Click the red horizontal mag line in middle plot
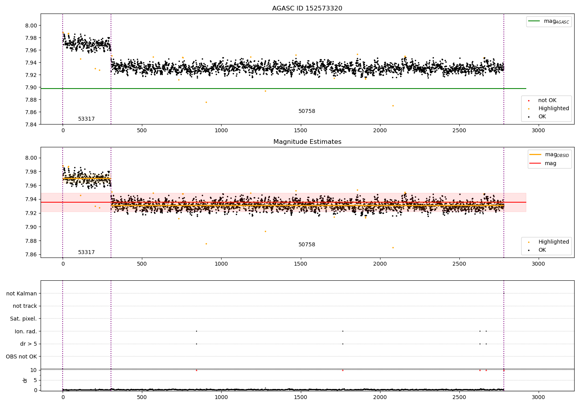This screenshot has width=580, height=406. click(x=283, y=202)
